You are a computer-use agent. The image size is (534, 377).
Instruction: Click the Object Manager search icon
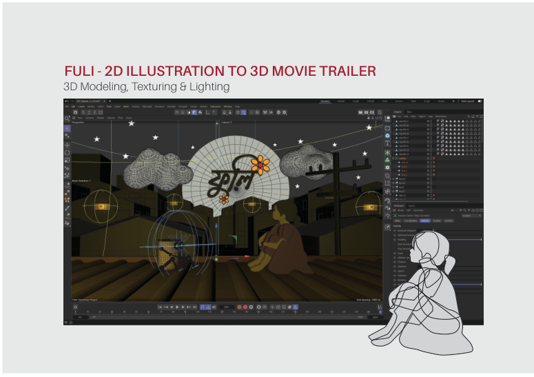click(x=469, y=116)
